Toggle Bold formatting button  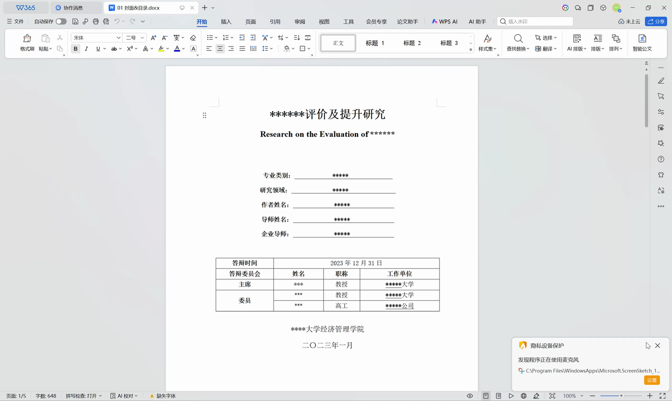pos(76,49)
